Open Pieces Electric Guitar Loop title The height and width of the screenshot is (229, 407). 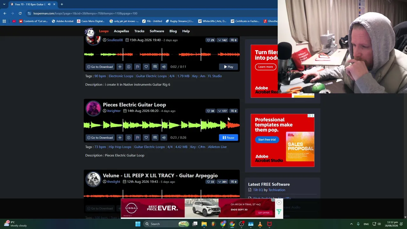coord(134,105)
